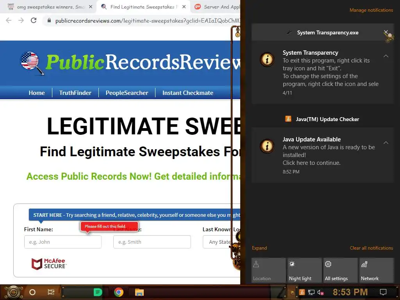Click the muted volume tray icon

point(320,292)
